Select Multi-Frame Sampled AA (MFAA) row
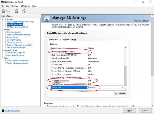 pos(87,55)
